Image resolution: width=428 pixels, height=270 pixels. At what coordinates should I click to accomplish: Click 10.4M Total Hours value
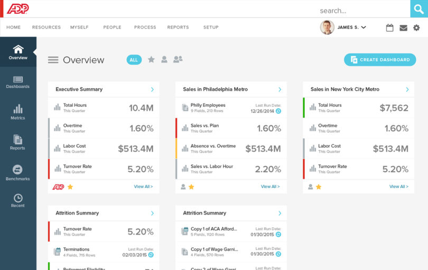141,108
